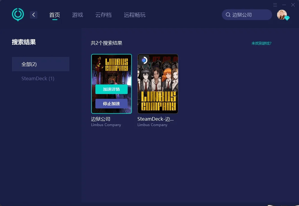Open the 游戏 tab

click(77, 15)
